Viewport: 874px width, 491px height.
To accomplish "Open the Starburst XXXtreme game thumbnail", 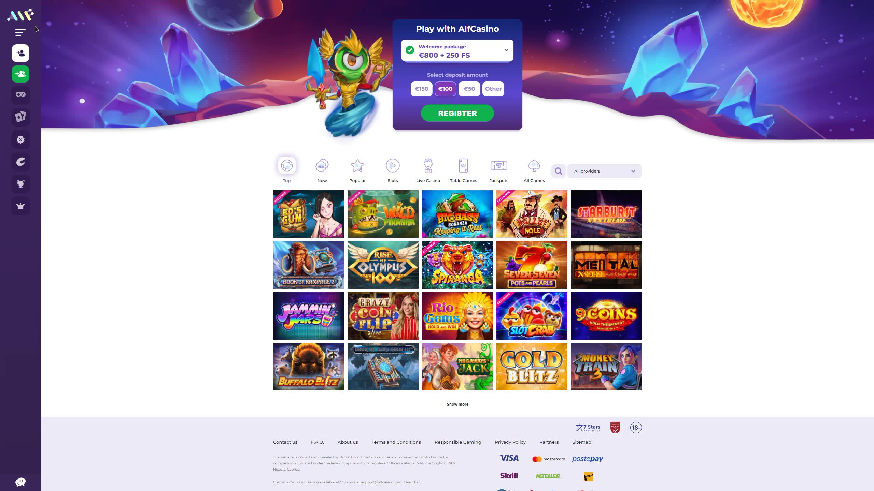I will click(x=606, y=214).
